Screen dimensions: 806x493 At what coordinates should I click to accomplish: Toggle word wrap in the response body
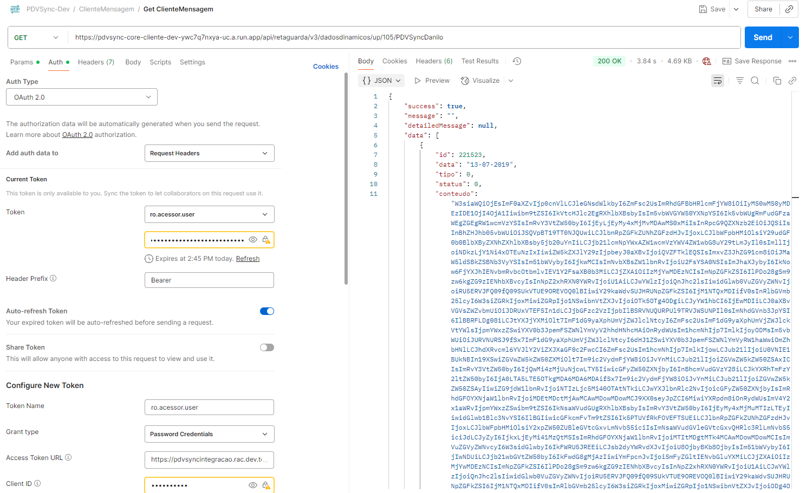click(718, 81)
